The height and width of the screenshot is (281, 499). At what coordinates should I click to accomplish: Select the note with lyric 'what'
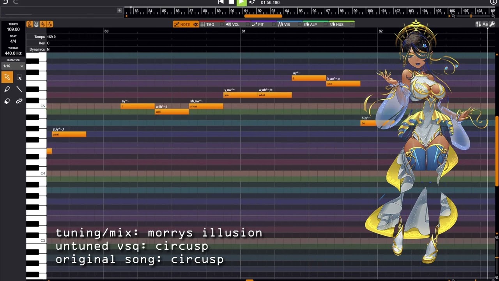(x=275, y=95)
